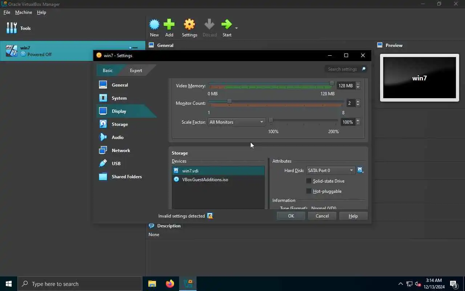Select VBoxGuestAdditions.iso in storage devices
Screen dimensions: 465x291
(x=218, y=179)
